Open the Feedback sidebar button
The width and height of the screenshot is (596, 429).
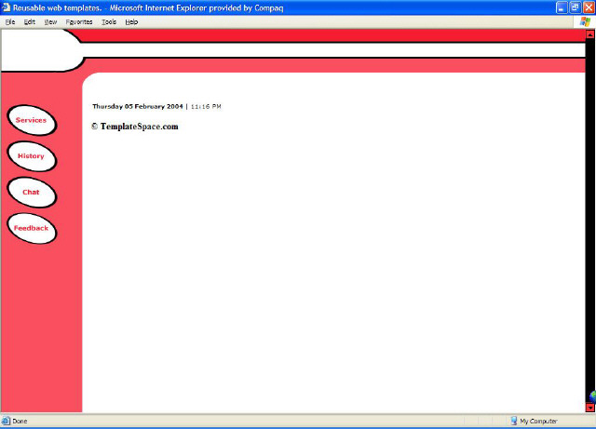tap(31, 228)
